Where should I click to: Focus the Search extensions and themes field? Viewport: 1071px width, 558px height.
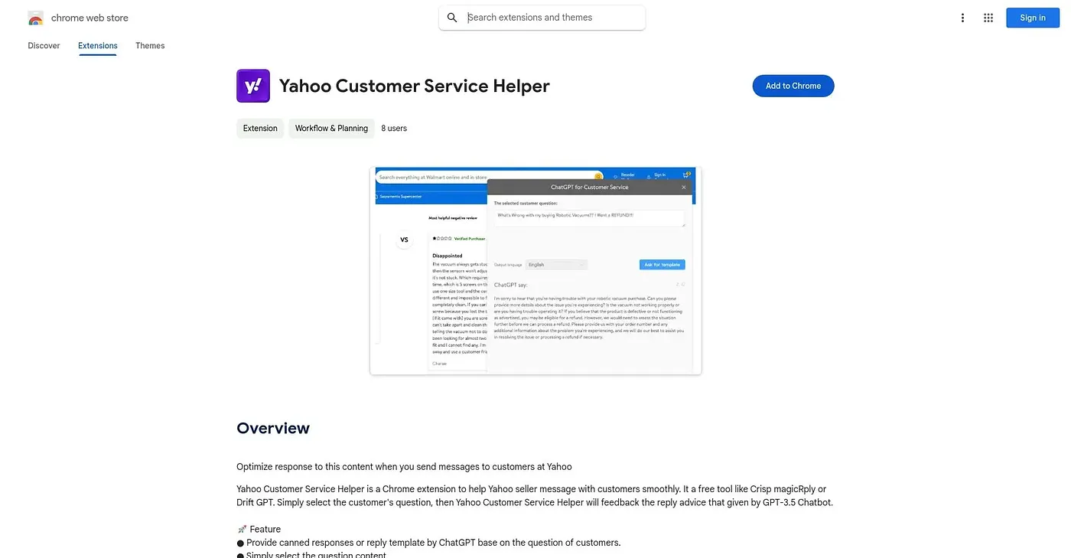click(542, 18)
